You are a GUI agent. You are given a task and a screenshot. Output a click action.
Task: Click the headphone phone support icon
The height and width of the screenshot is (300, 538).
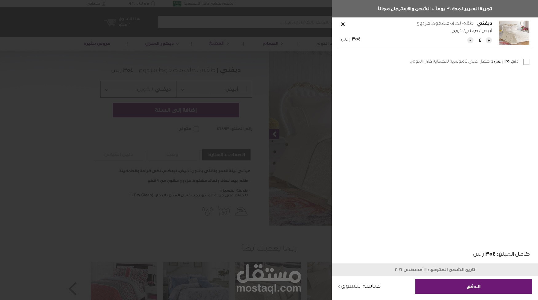tap(153, 4)
